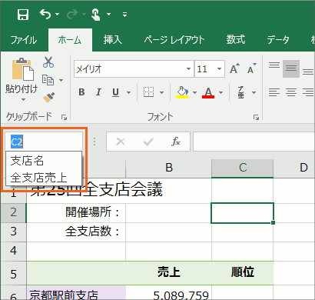The height and width of the screenshot is (300, 315).
Task: Center text horizontally
Action: pyautogui.click(x=291, y=92)
